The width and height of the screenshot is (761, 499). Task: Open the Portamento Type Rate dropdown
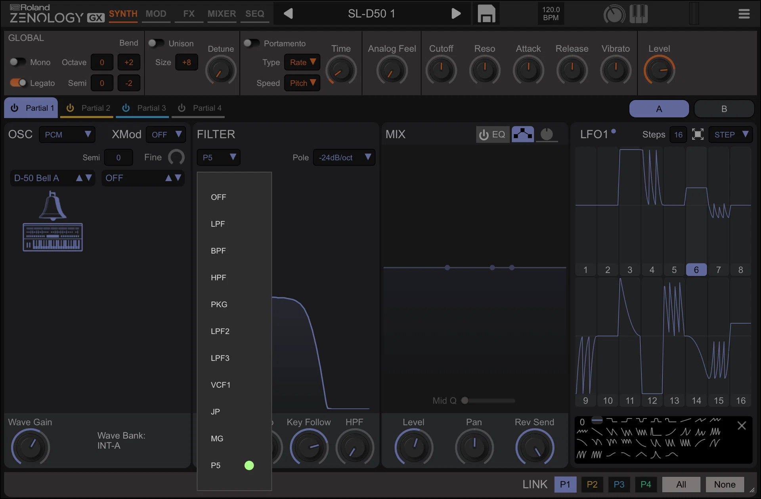pos(302,62)
